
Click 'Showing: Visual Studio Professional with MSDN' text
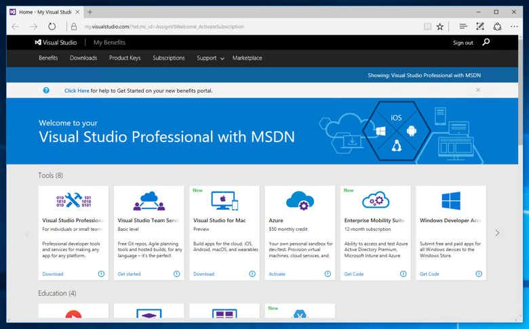[x=424, y=75]
